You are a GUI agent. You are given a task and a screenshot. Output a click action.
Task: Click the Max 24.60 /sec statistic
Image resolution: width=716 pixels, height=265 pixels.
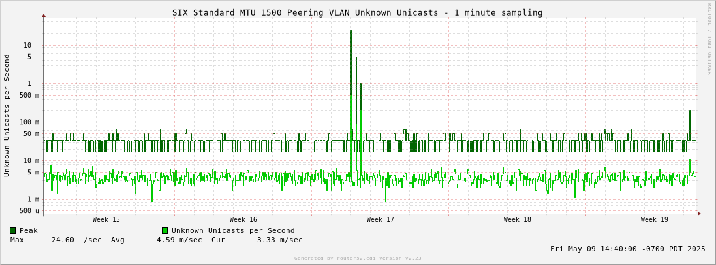coord(55,240)
